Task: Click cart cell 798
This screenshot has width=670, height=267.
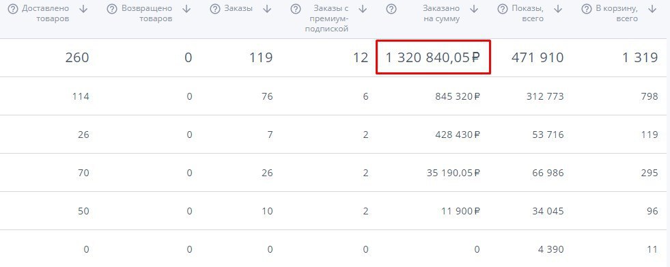Action: click(650, 96)
